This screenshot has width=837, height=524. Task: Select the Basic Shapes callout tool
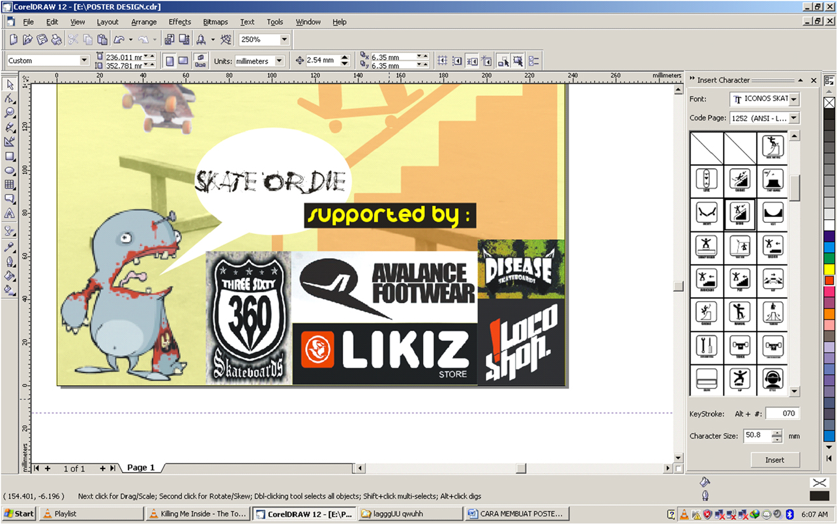(10, 199)
